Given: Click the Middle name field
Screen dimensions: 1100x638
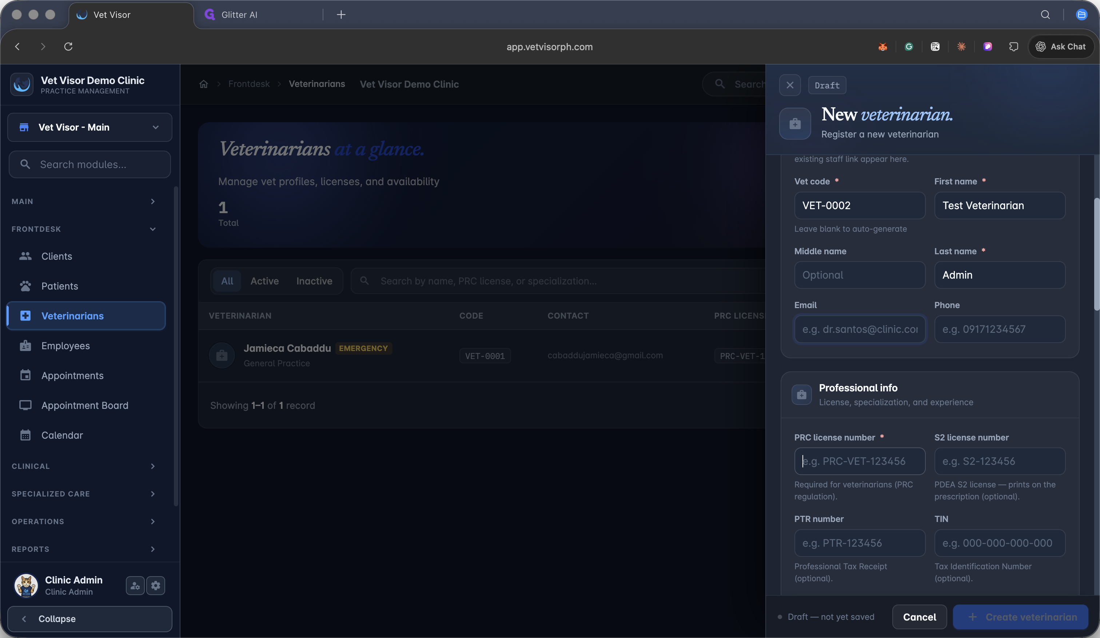Looking at the screenshot, I should coord(860,275).
